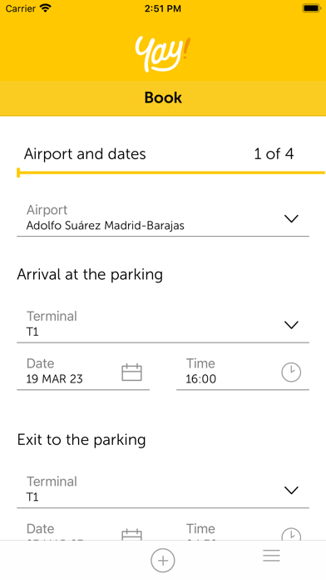326x580 pixels.
Task: Edit the arrival time 16:00
Action: tap(243, 372)
